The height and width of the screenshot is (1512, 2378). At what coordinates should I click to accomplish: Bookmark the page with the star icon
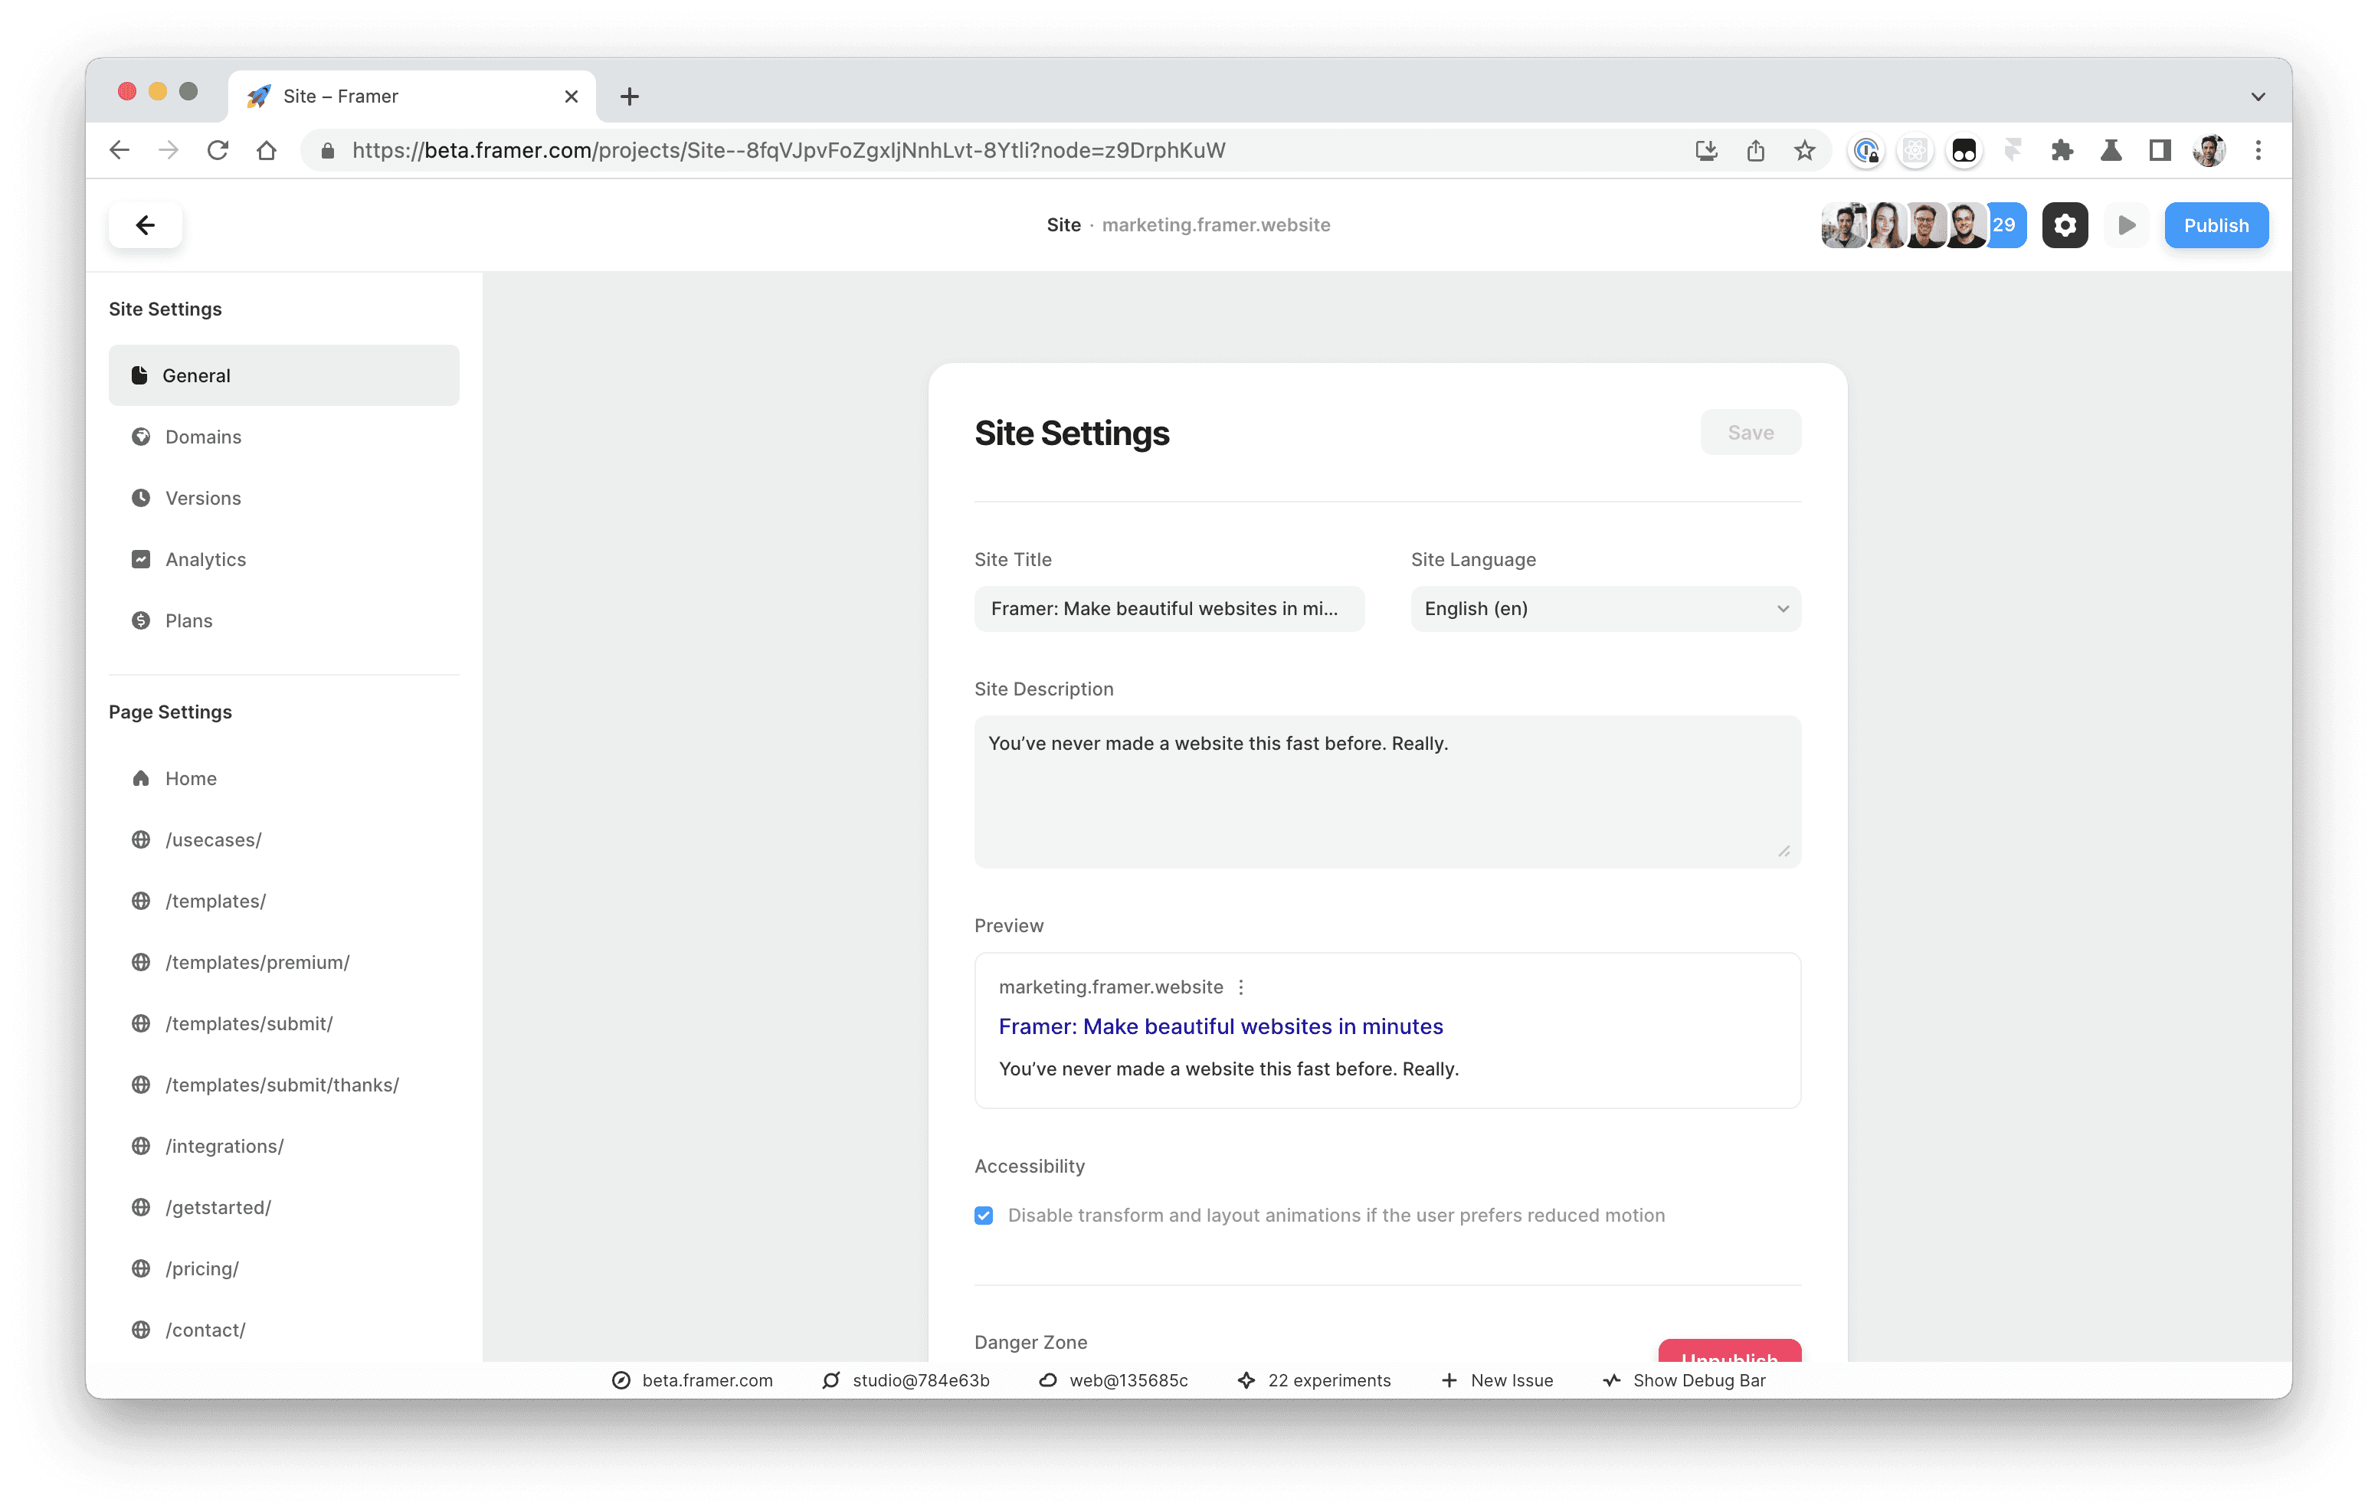[1804, 150]
